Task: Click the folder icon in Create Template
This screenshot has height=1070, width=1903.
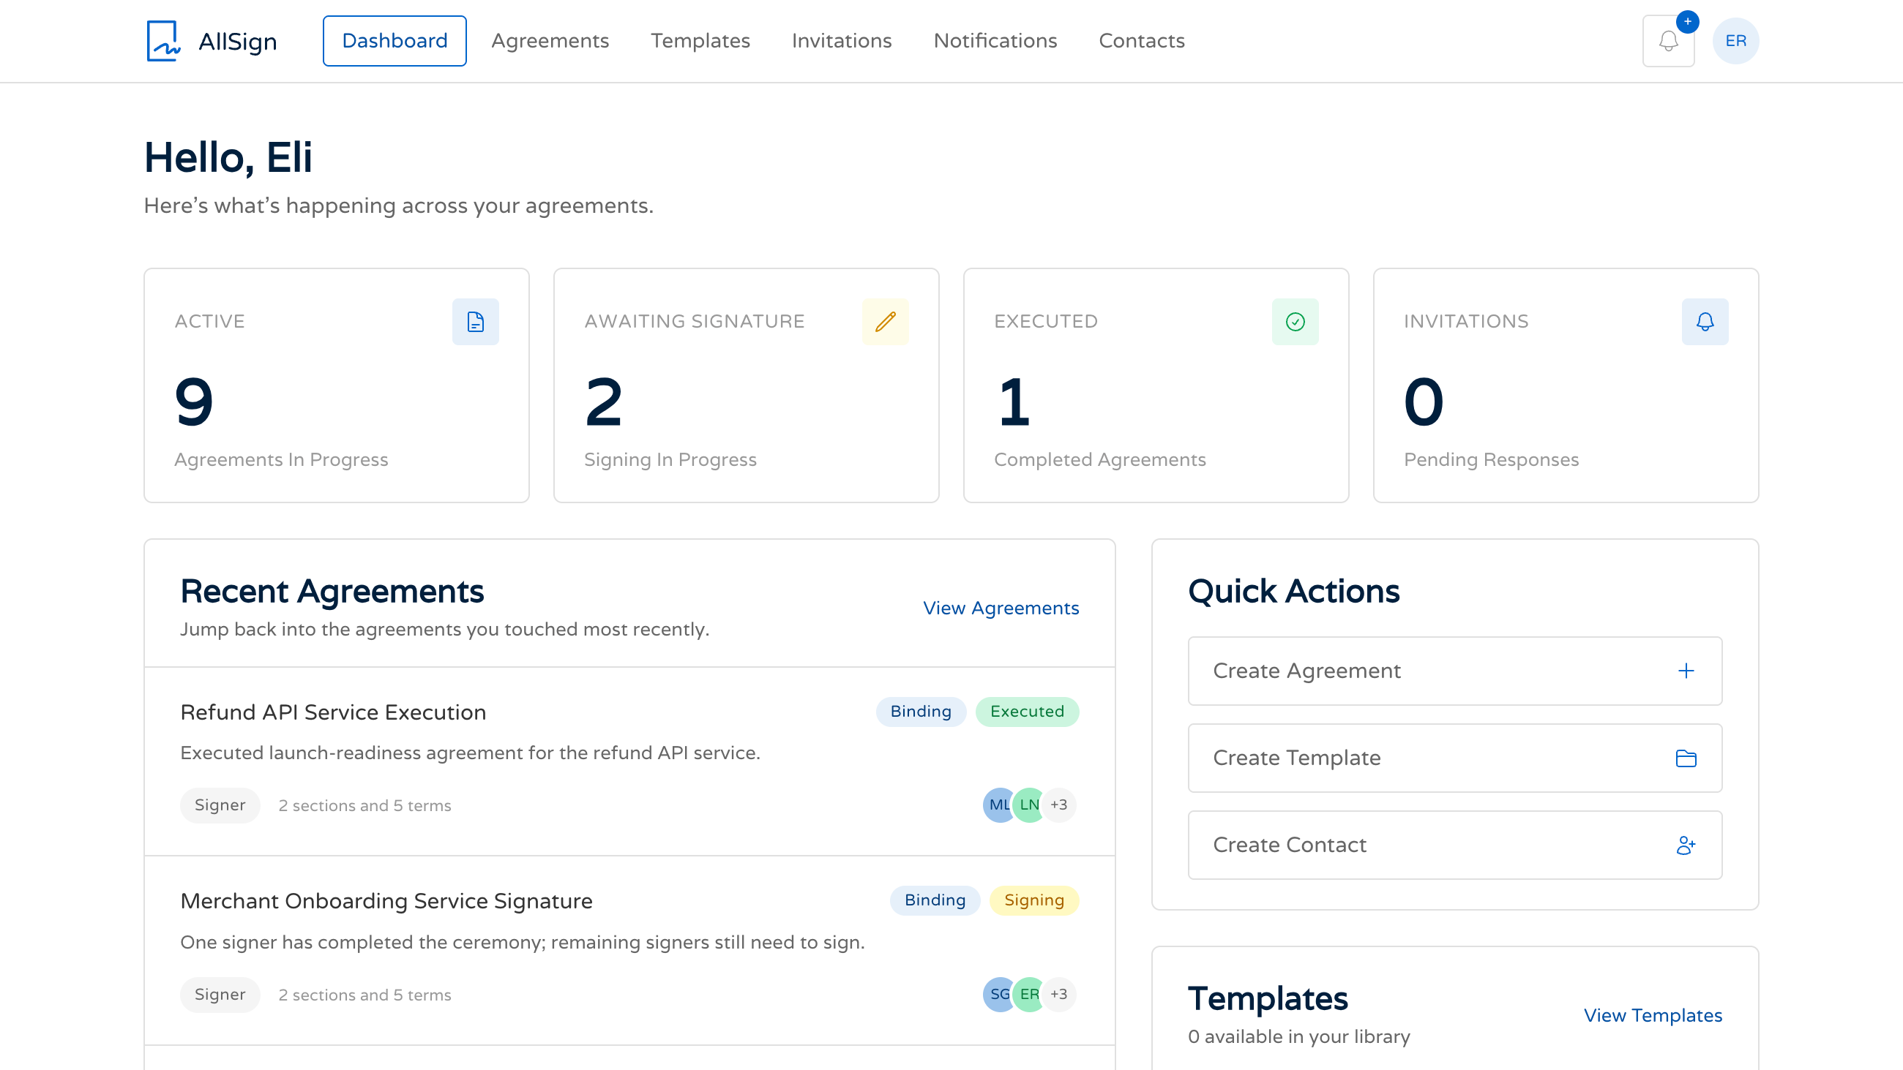Action: [x=1686, y=758]
